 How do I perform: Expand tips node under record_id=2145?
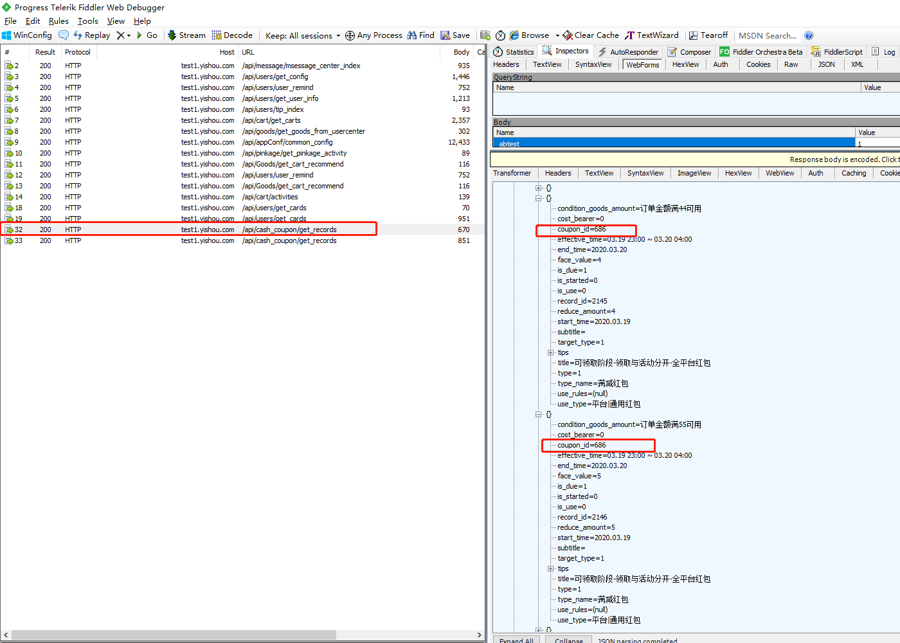click(x=550, y=352)
